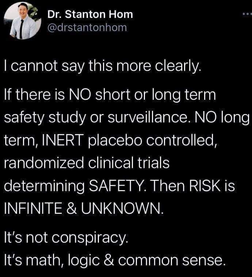Viewport: 252px width, 277px height.
Task: Click the line "It's not conspiracy."
Action: (x=66, y=239)
